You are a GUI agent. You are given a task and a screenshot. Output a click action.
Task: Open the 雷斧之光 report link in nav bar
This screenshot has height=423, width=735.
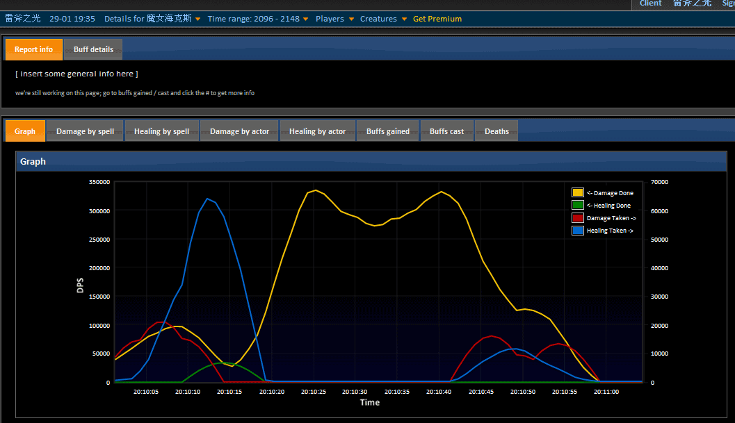click(x=22, y=19)
